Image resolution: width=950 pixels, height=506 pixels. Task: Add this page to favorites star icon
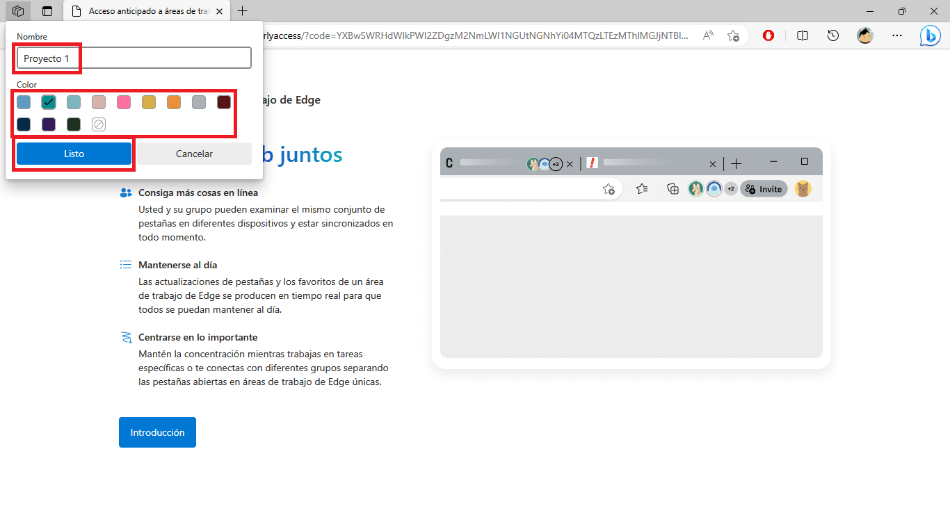(733, 35)
